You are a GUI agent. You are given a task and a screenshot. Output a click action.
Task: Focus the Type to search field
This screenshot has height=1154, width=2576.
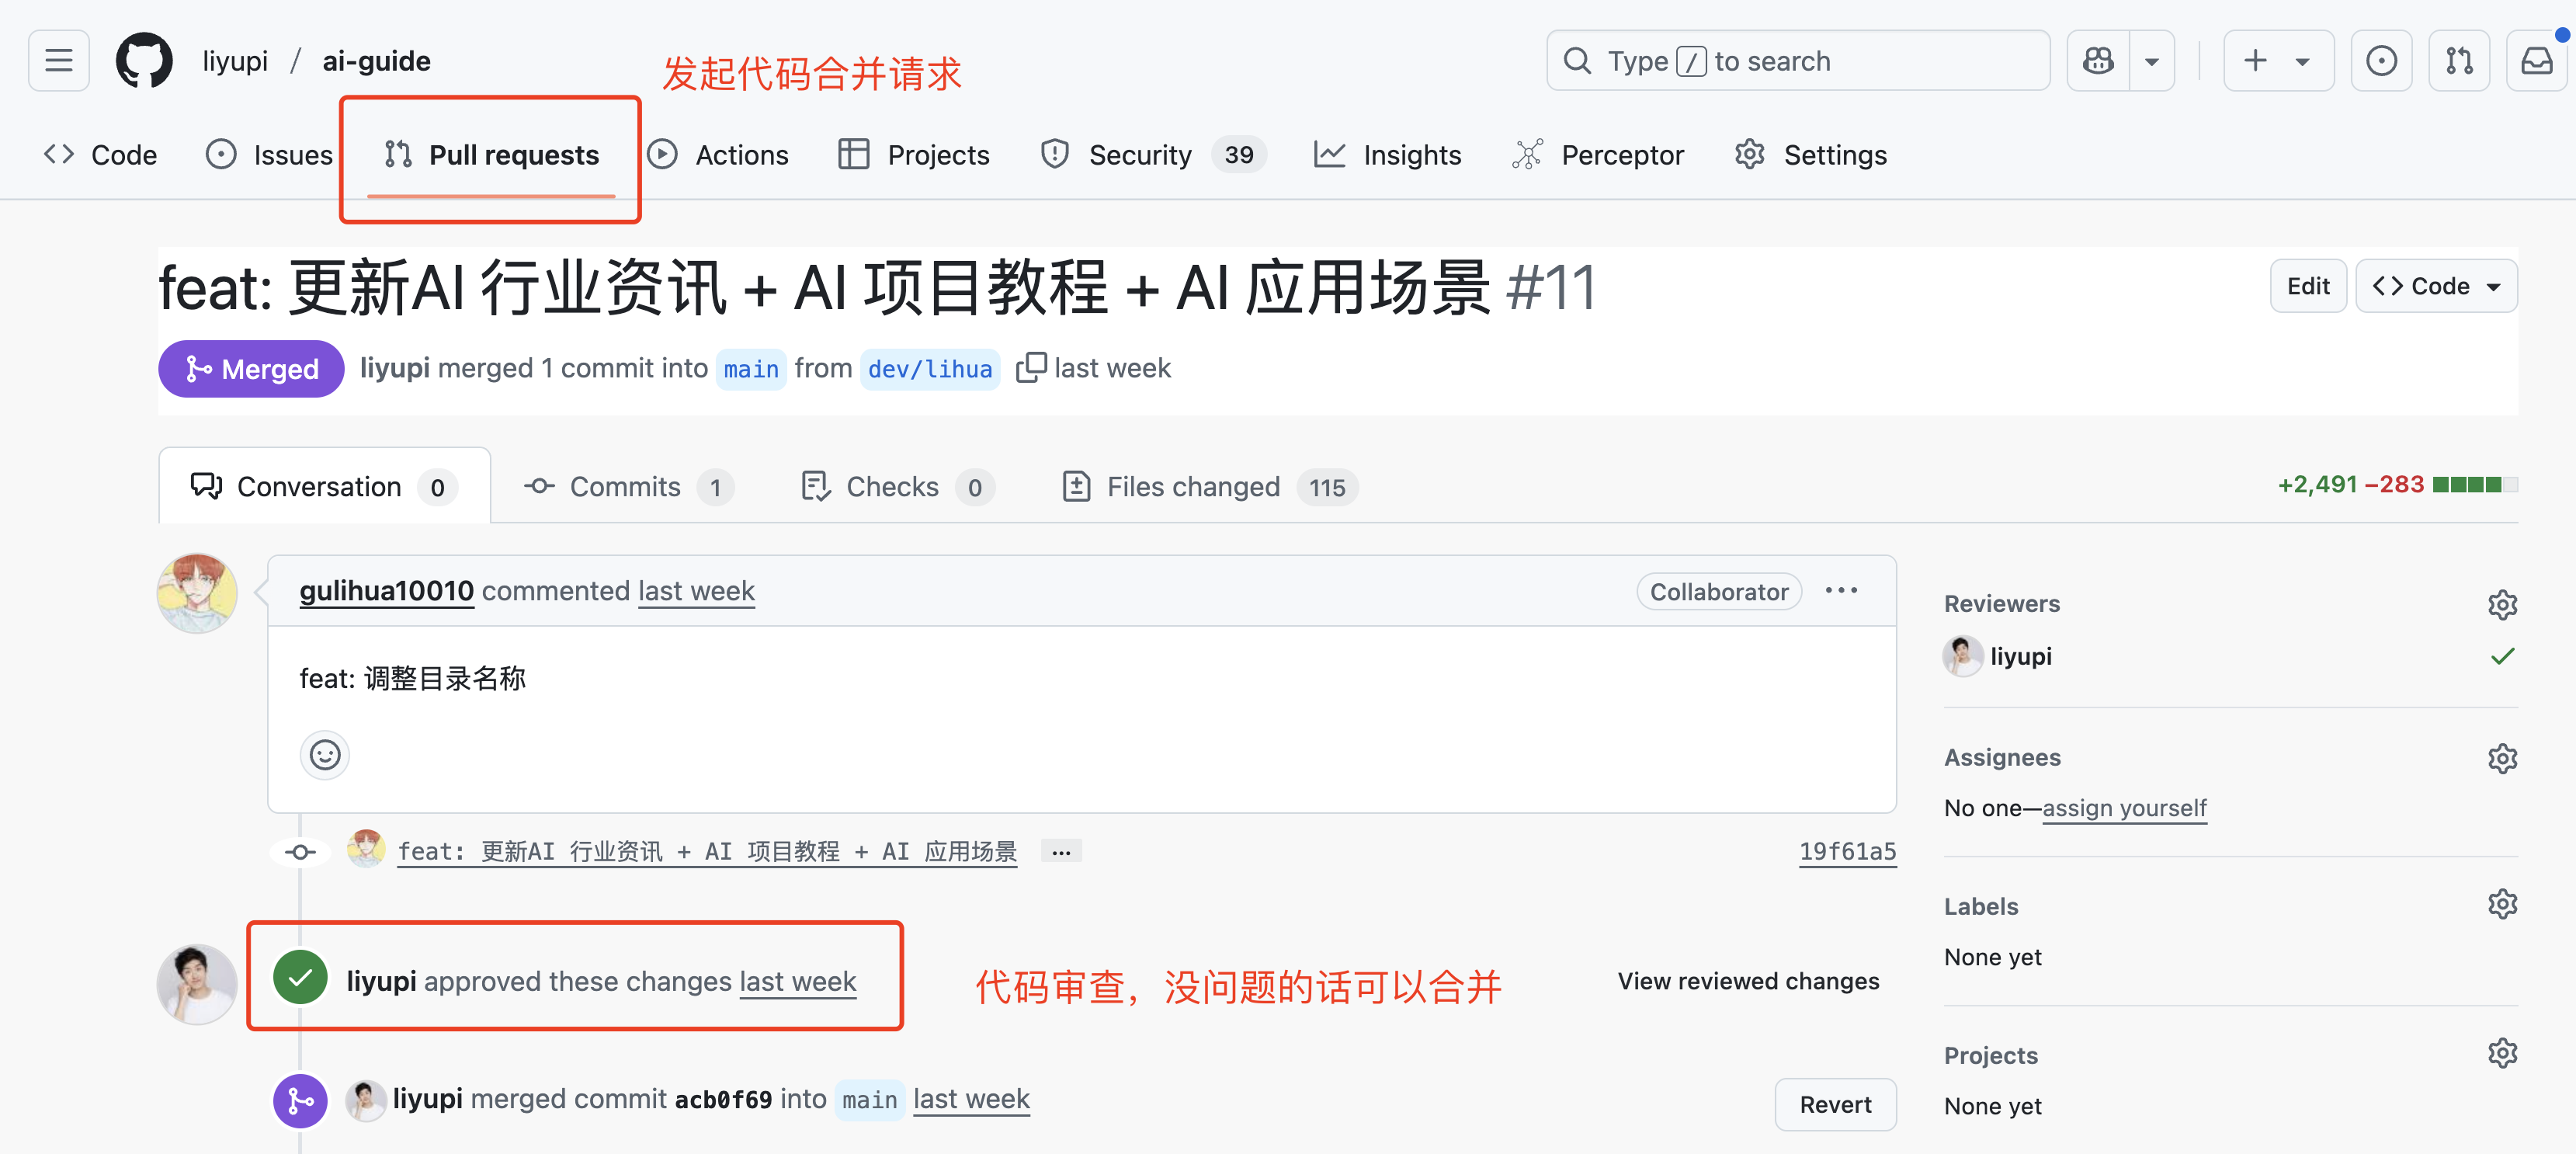pyautogui.click(x=1798, y=61)
